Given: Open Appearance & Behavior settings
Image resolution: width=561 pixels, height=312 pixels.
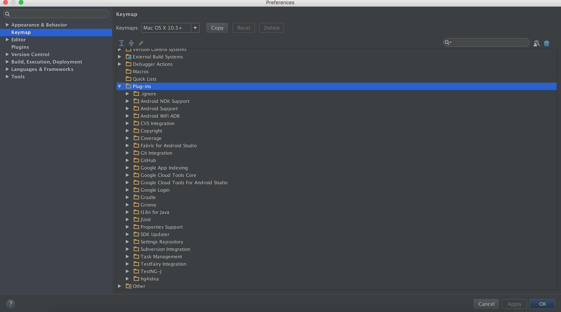Looking at the screenshot, I should click(39, 25).
